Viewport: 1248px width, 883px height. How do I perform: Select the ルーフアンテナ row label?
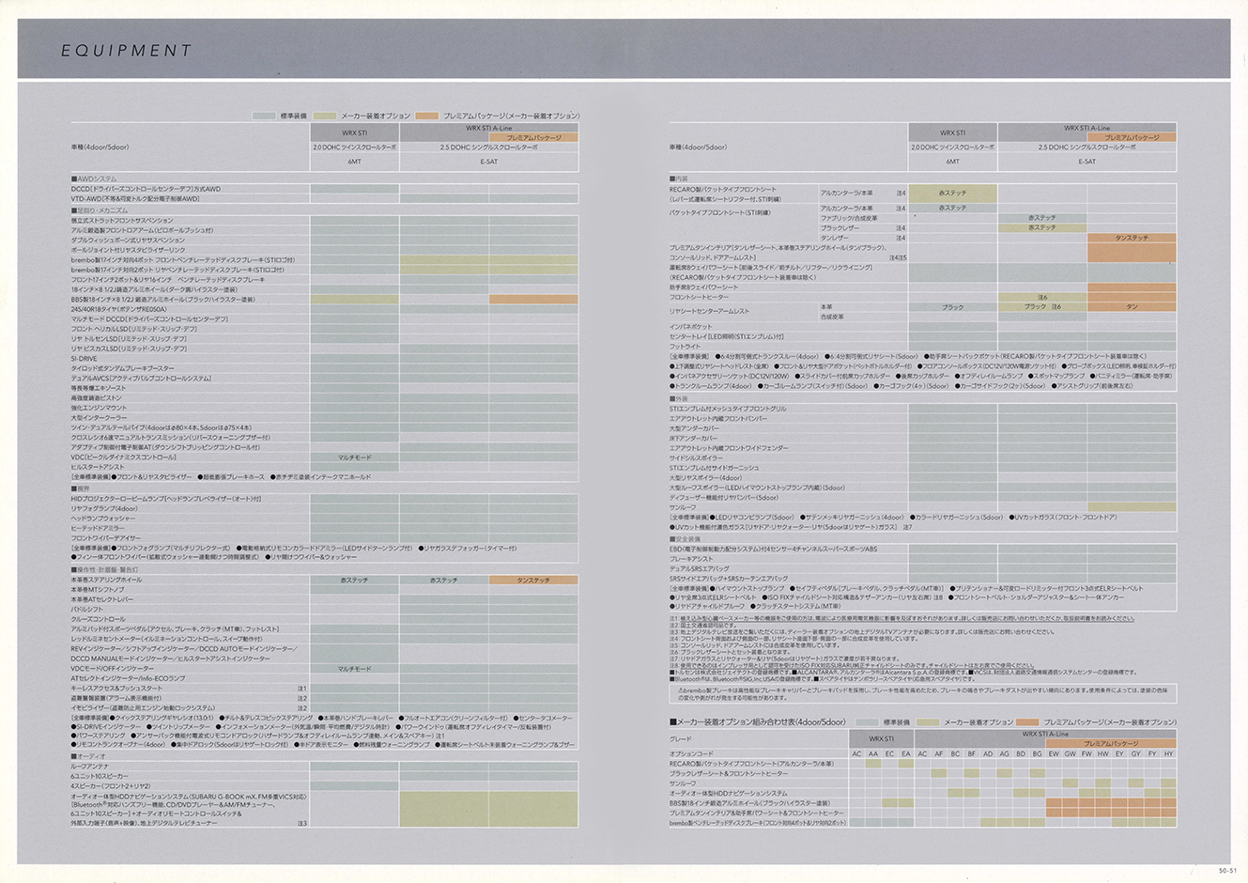[91, 767]
